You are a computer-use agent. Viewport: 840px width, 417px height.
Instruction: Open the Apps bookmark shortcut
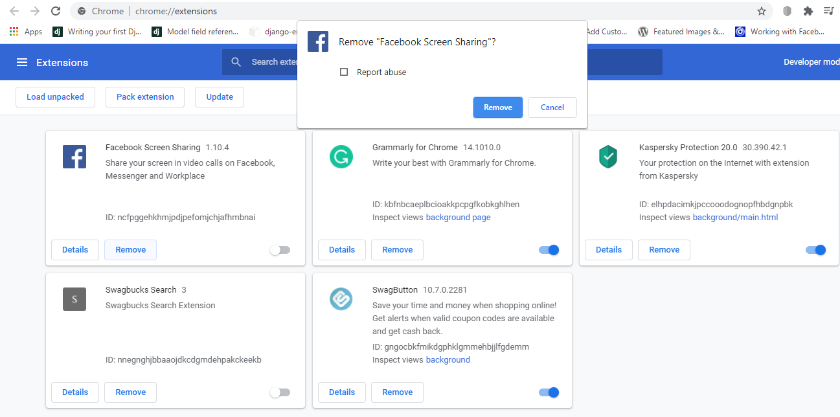(x=26, y=32)
